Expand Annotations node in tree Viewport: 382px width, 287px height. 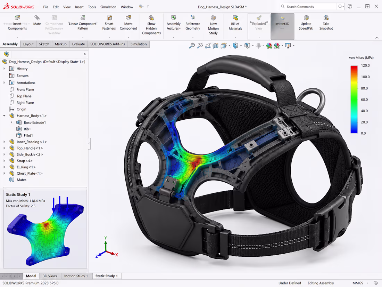pos(4,83)
